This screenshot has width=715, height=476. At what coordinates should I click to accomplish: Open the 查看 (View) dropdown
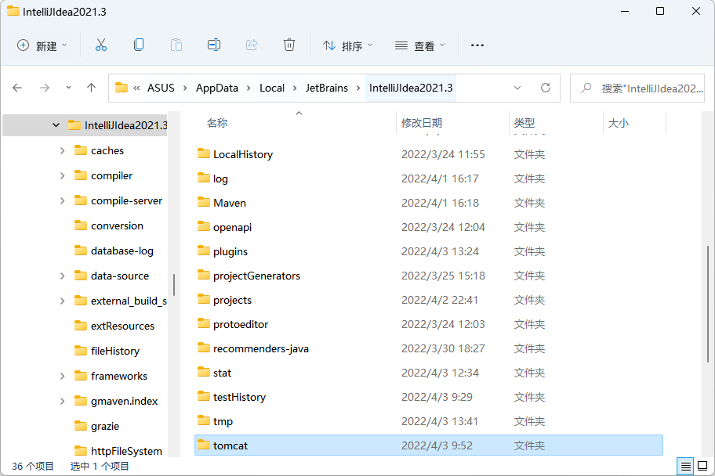pyautogui.click(x=420, y=45)
